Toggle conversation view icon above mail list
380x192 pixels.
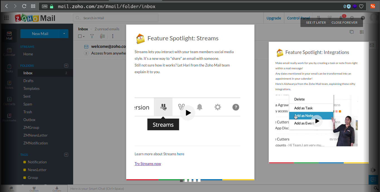352,32
